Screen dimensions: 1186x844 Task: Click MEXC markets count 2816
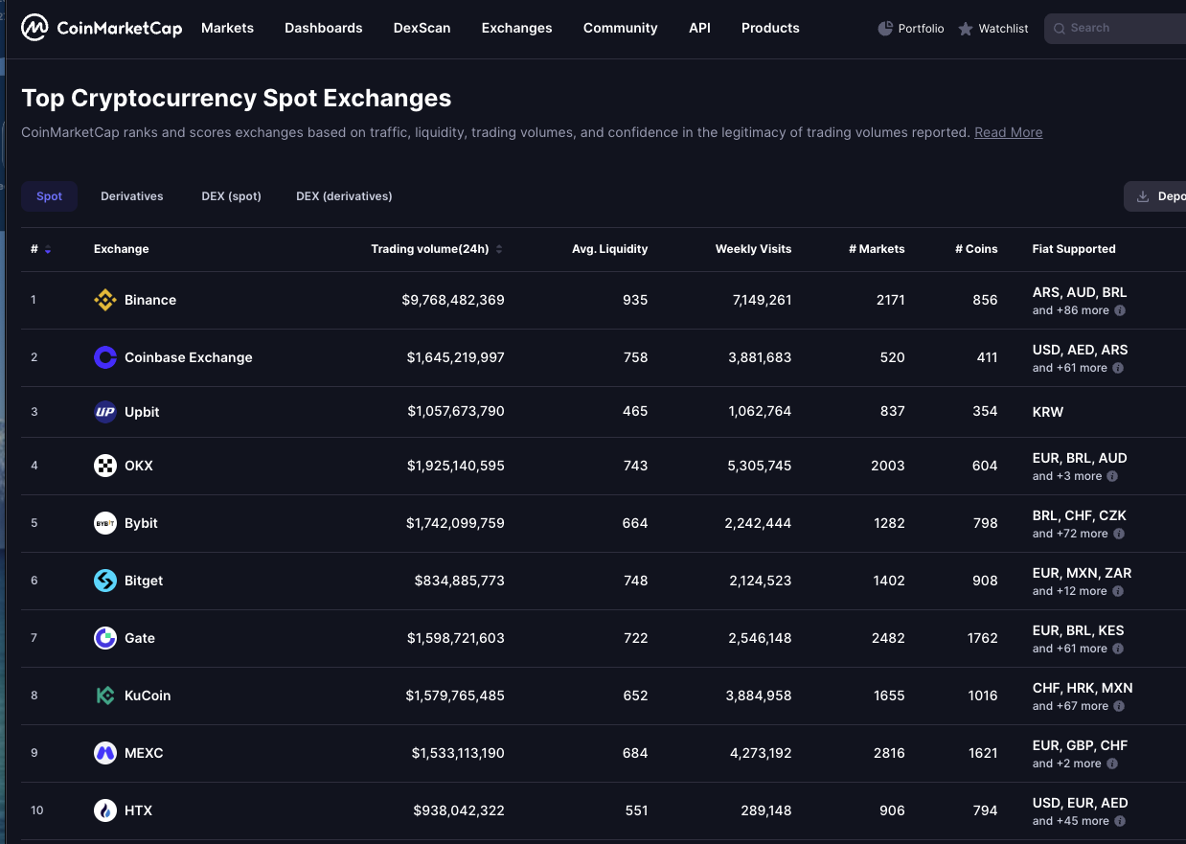889,753
